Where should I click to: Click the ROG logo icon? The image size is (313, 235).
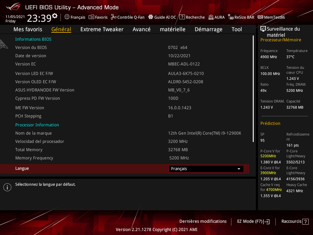[13, 7]
